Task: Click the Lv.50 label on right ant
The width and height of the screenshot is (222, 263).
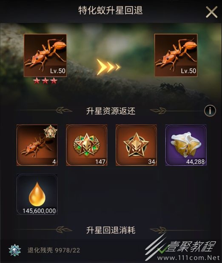Action: coord(188,71)
